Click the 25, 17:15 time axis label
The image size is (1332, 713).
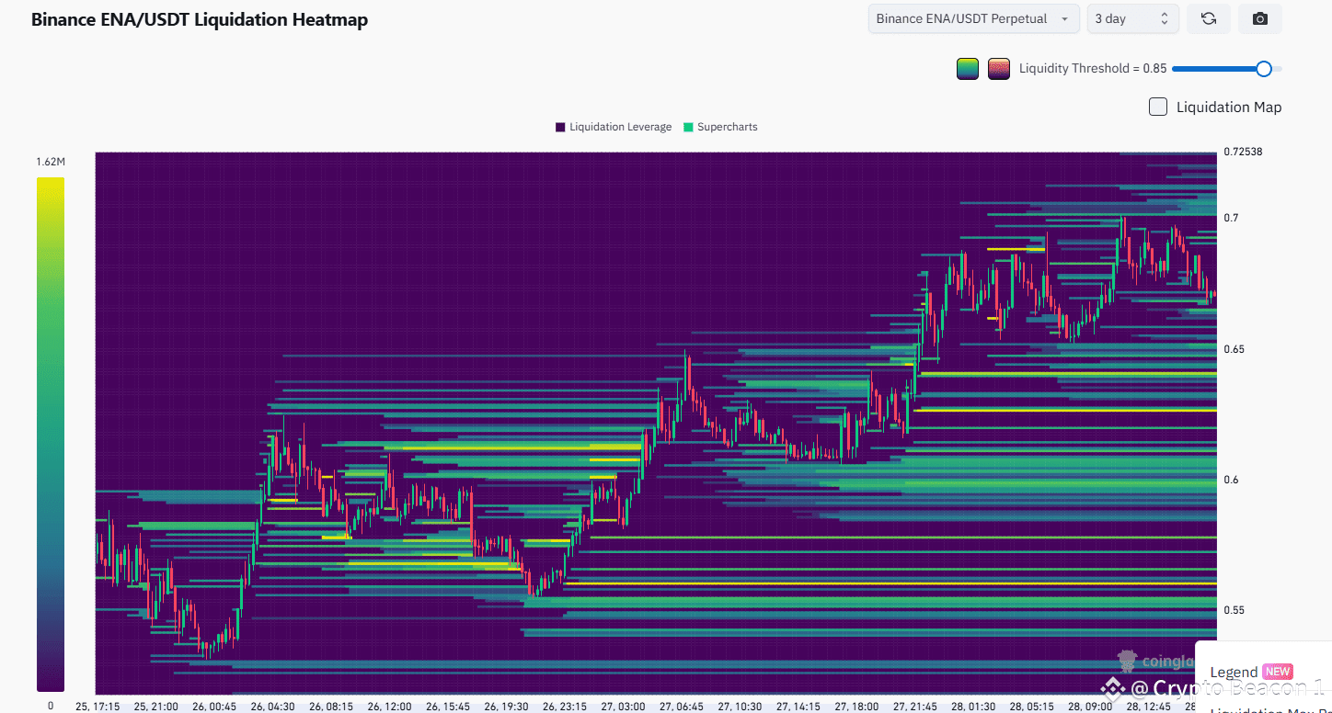(98, 707)
